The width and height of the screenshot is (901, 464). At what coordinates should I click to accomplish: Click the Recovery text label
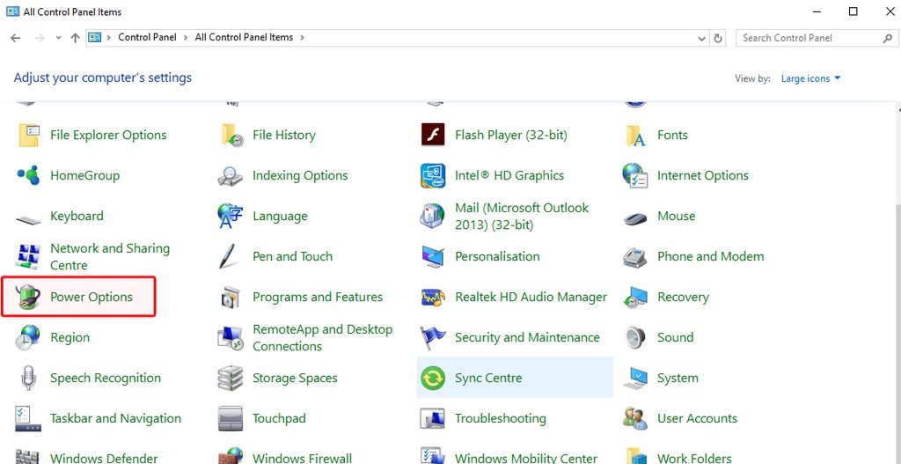[683, 298]
